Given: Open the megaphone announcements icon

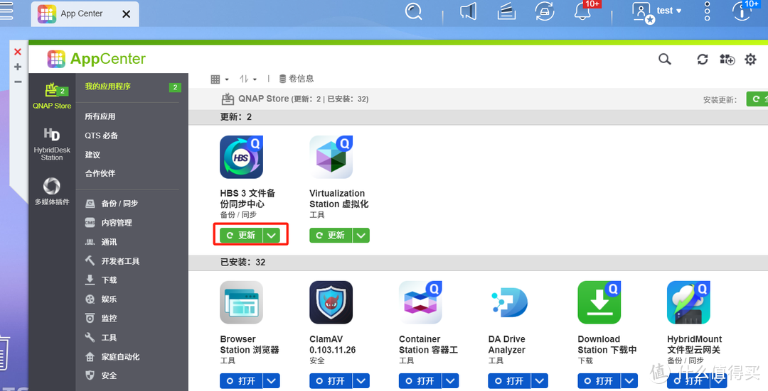Looking at the screenshot, I should (x=468, y=11).
